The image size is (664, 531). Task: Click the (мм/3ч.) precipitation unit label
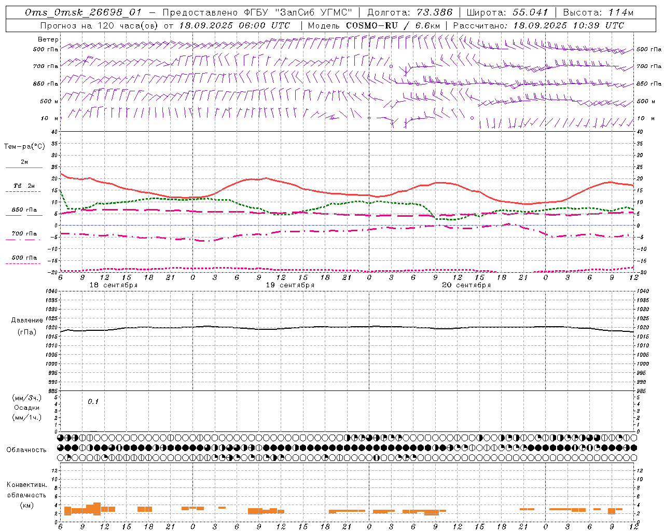(27, 398)
